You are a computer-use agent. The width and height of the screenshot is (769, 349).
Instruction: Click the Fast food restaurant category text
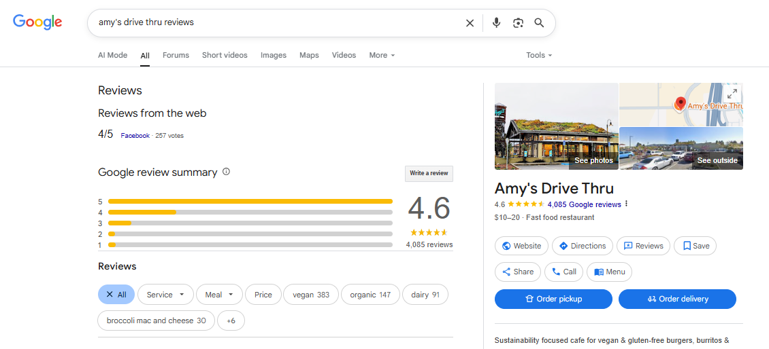point(560,217)
